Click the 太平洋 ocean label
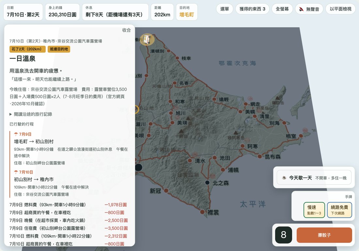 pyautogui.click(x=253, y=204)
